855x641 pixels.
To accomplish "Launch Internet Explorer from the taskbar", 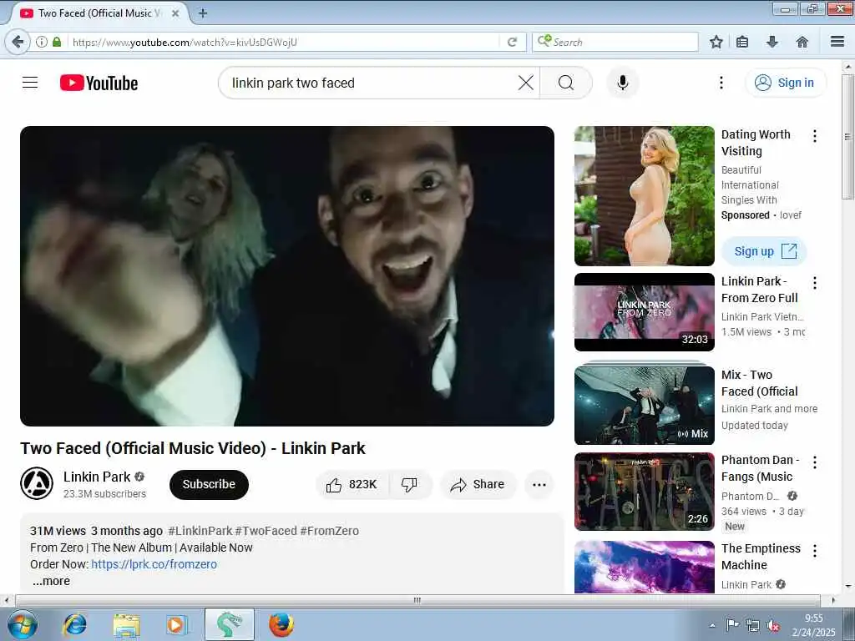I will point(74,624).
